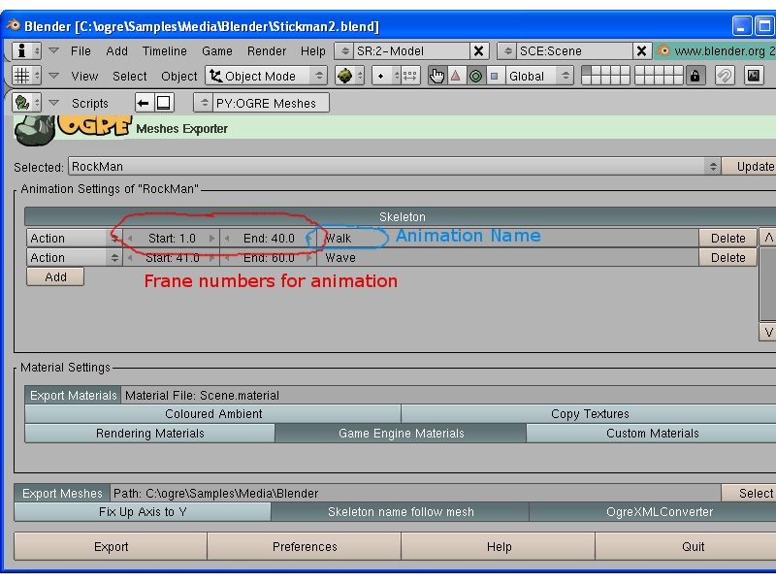Image resolution: width=776 pixels, height=582 pixels.
Task: Delete the Walk animation row
Action: [x=728, y=238]
